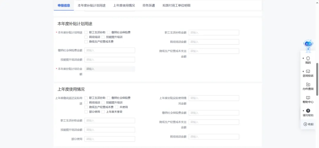Click the page vertical scrollbar
Image resolution: width=319 pixels, height=148 pixels.
pos(317,79)
